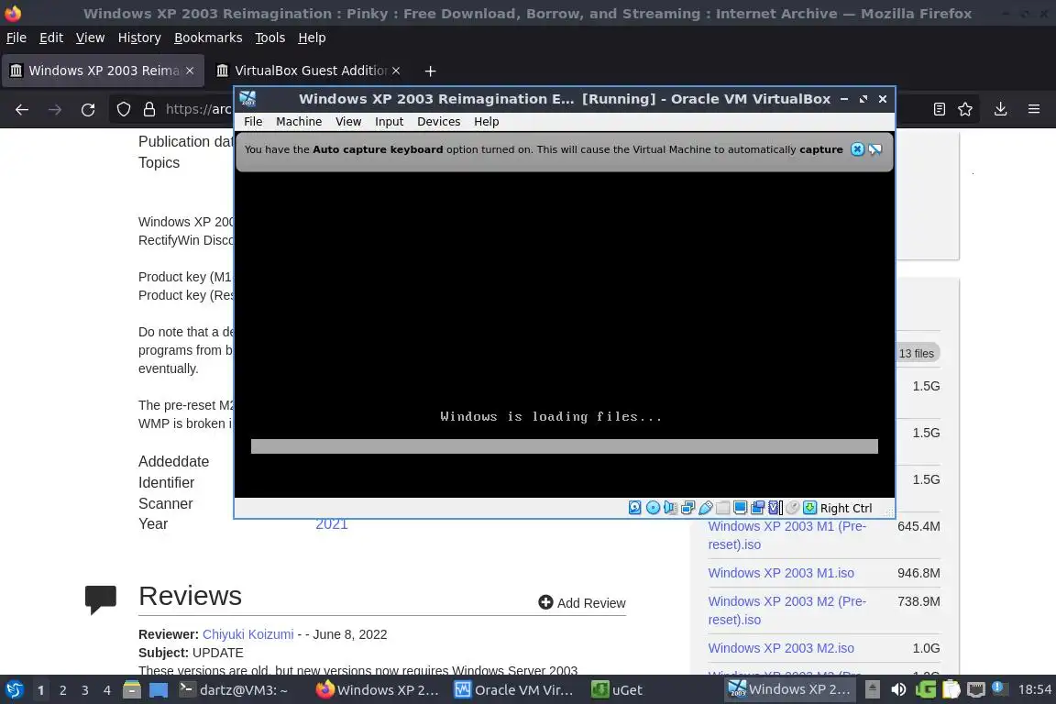Image resolution: width=1056 pixels, height=704 pixels.
Task: Open Firefox History menu
Action: pyautogui.click(x=139, y=38)
